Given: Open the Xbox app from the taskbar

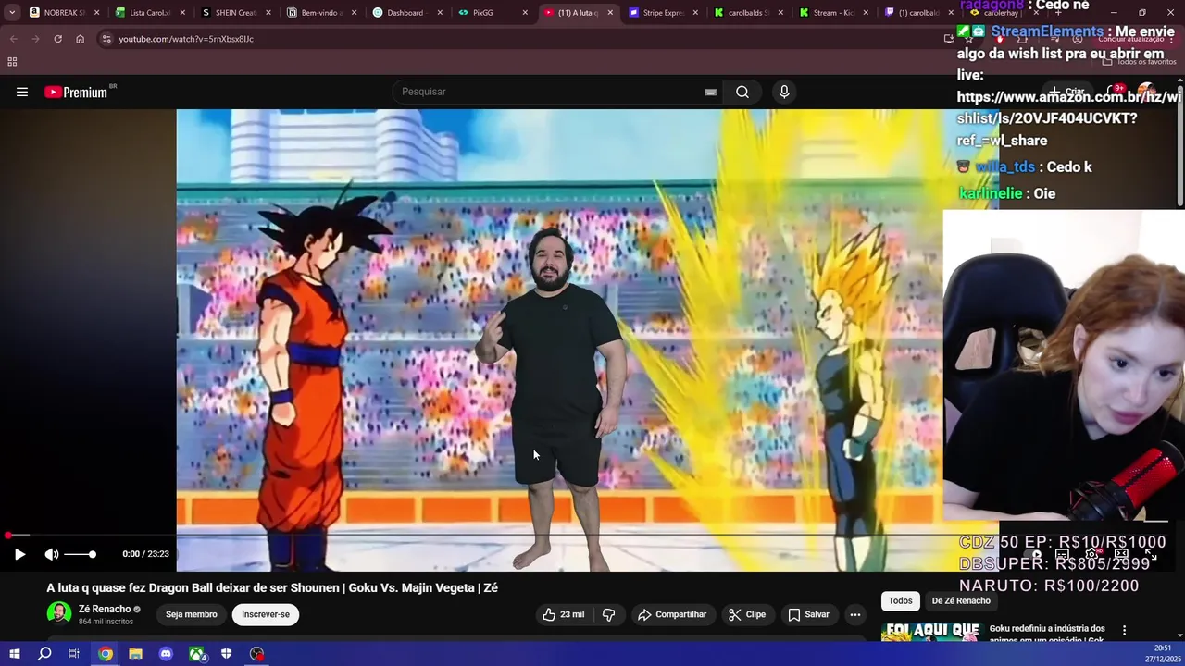Looking at the screenshot, I should pyautogui.click(x=196, y=654).
